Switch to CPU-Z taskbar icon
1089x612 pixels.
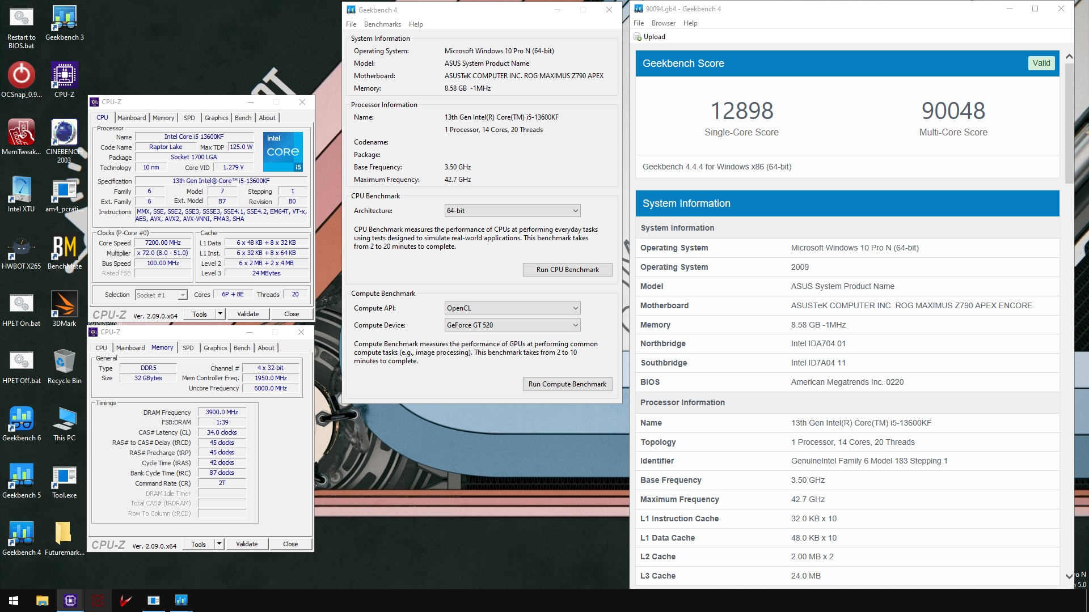pyautogui.click(x=70, y=601)
